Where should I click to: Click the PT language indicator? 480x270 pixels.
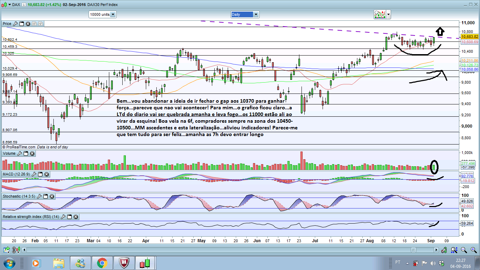click(397, 262)
